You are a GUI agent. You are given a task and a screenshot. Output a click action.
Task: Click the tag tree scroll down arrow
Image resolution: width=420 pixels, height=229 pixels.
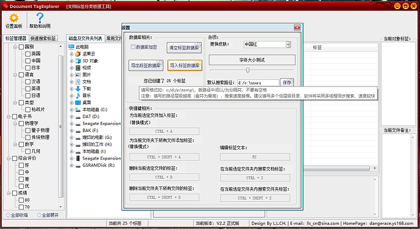click(x=60, y=207)
